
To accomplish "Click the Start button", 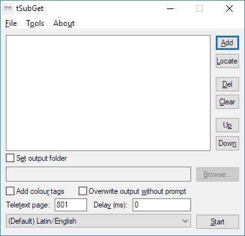I will click(218, 222).
